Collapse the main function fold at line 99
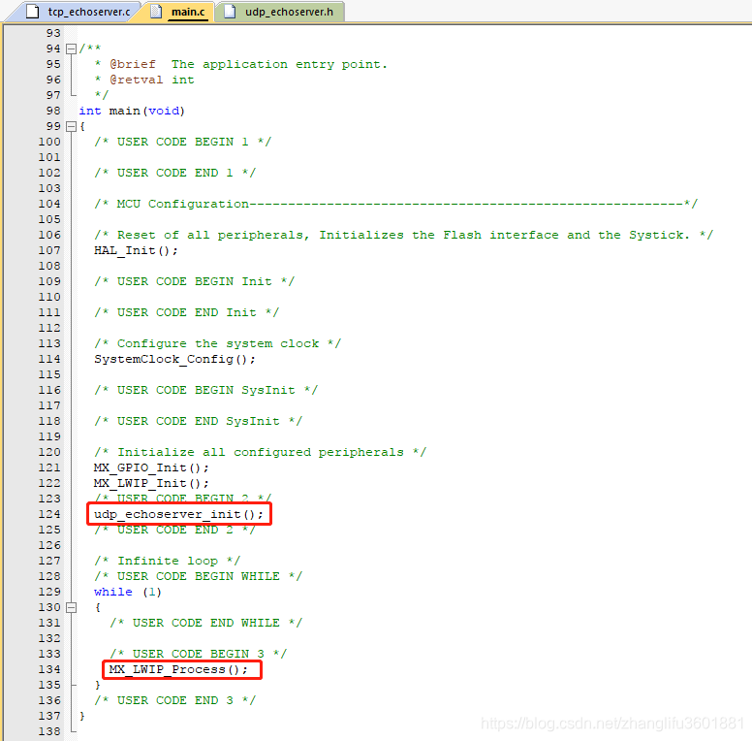The height and width of the screenshot is (741, 752). [71, 126]
